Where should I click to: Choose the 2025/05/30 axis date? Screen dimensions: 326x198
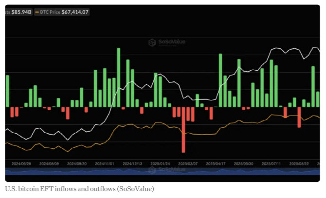[243, 164]
